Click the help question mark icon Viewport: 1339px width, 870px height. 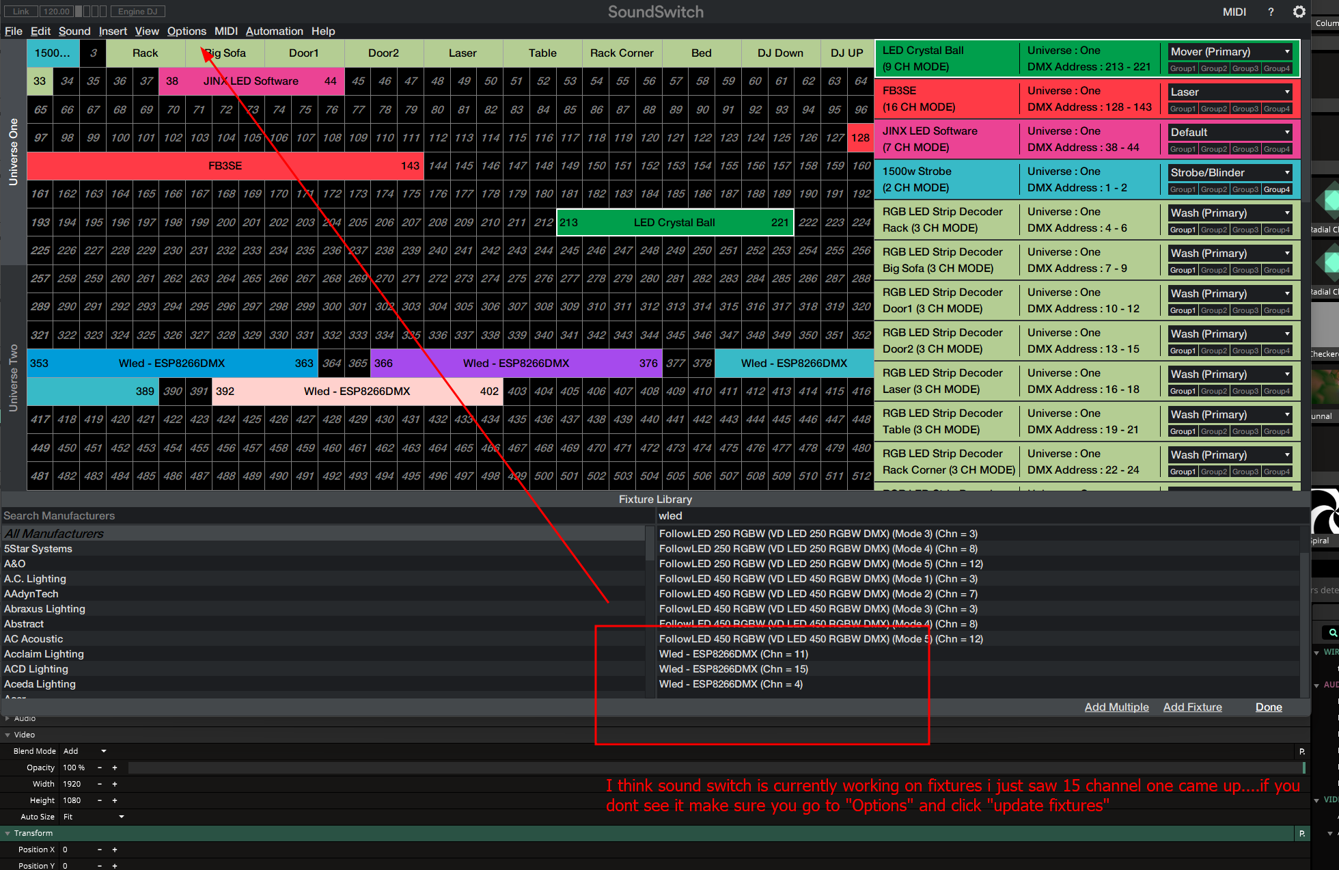coord(1271,12)
